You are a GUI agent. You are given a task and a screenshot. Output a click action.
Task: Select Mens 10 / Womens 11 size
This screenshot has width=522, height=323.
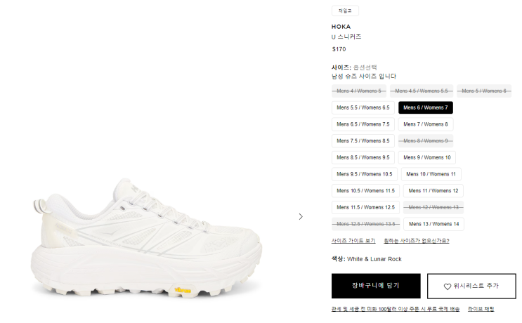[x=431, y=174]
